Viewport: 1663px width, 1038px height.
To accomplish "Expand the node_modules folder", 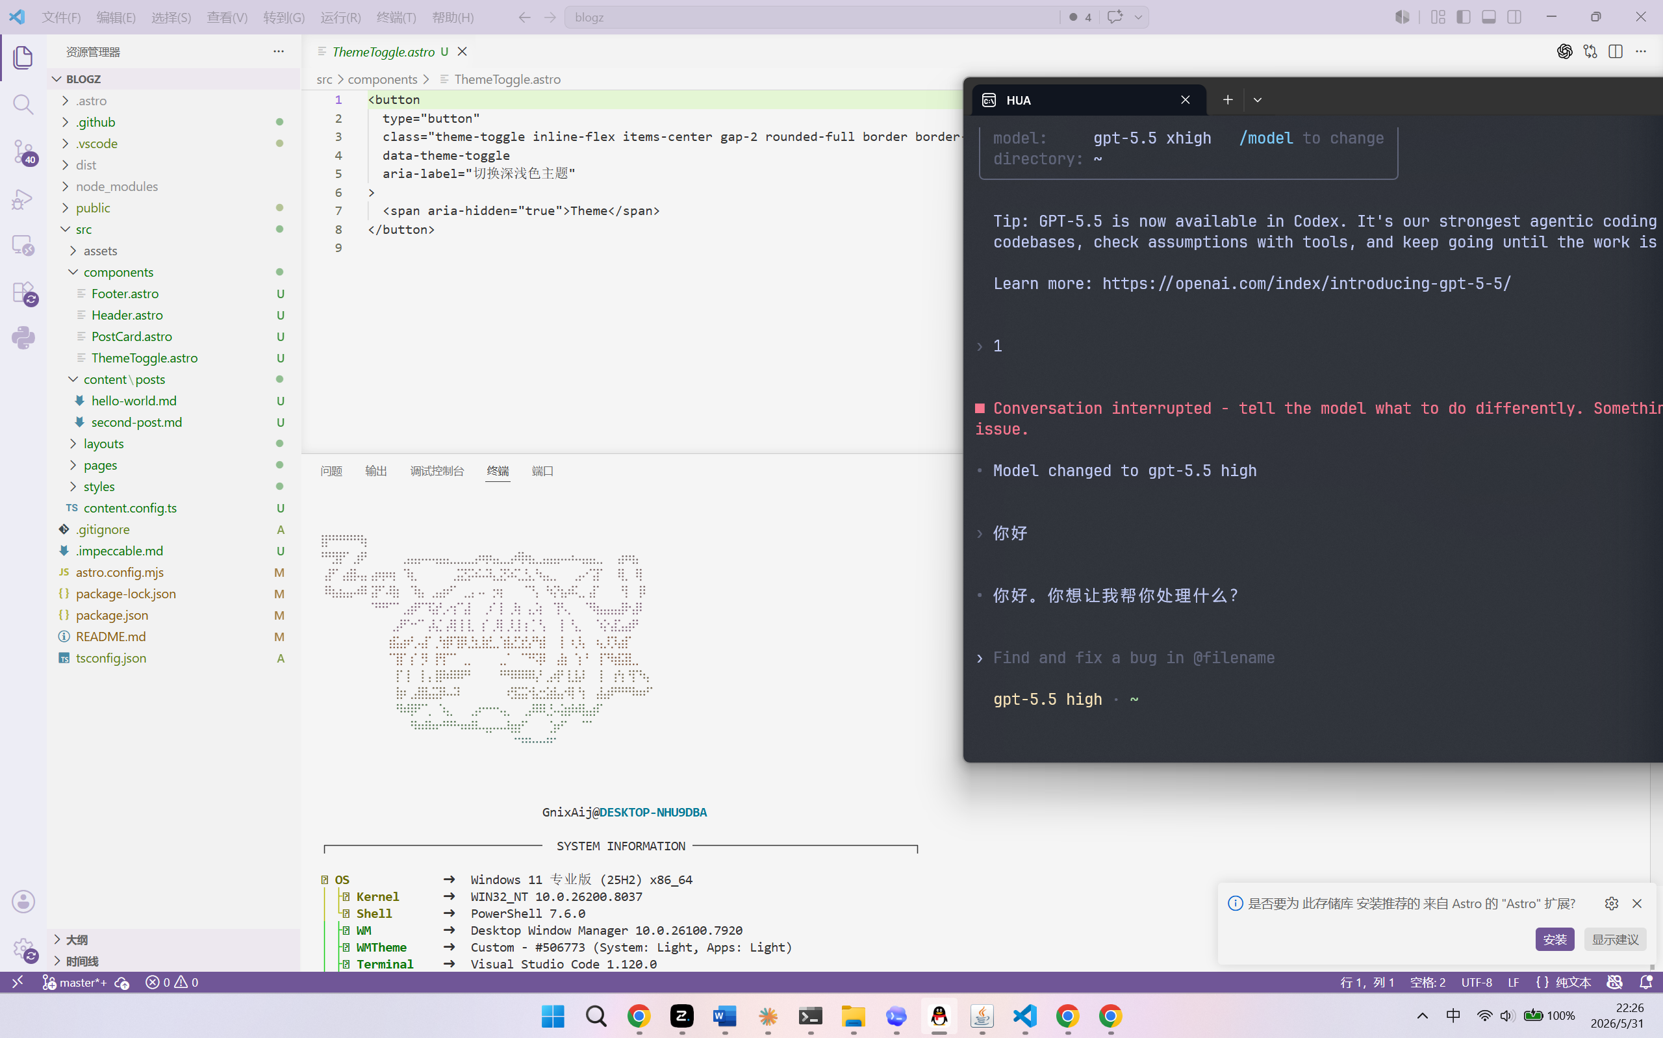I will (x=173, y=186).
